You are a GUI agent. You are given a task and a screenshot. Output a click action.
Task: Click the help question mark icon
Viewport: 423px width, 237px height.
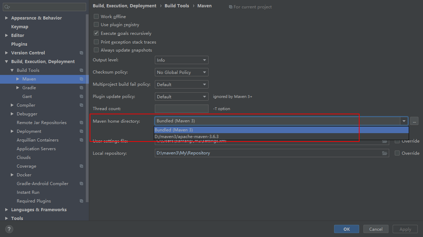click(x=9, y=229)
